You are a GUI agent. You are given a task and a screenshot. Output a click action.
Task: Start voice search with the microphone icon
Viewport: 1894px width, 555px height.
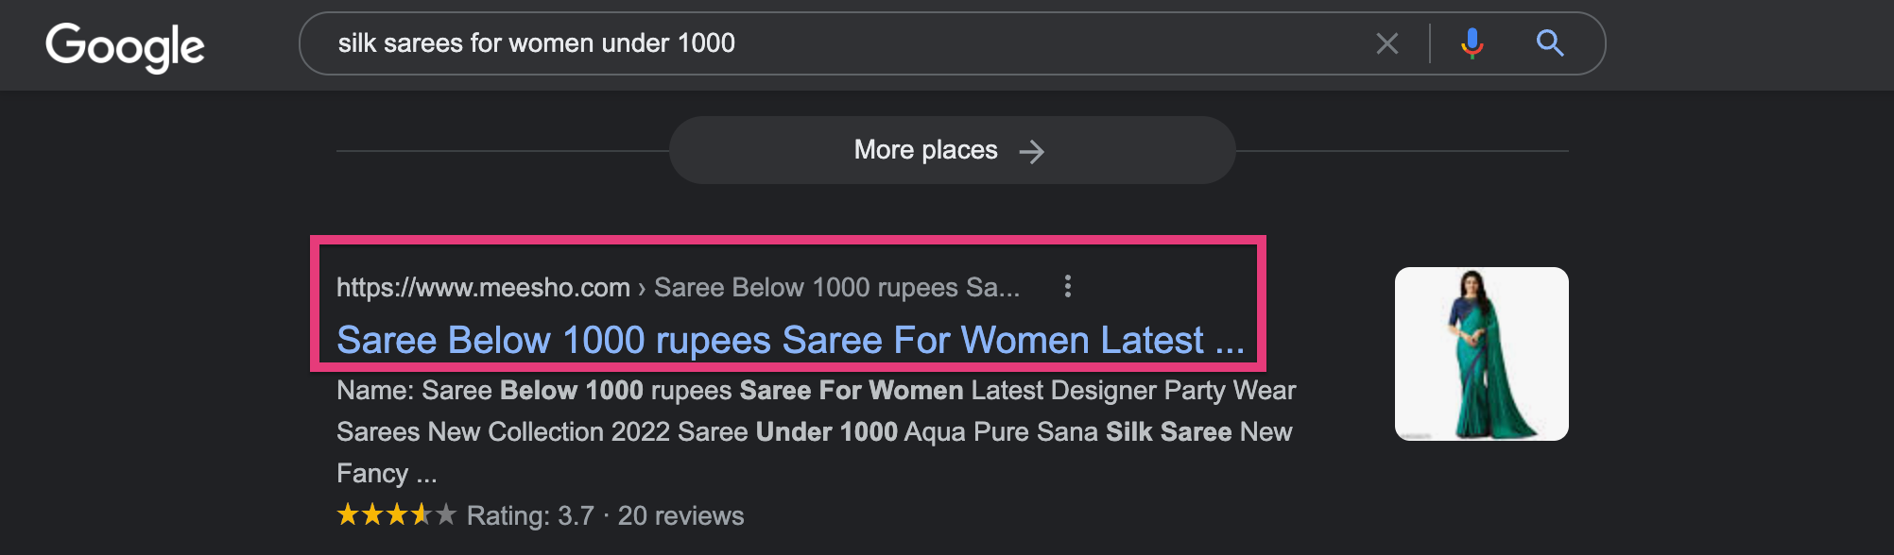1472,43
